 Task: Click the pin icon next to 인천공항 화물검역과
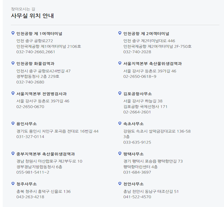tap(13, 63)
